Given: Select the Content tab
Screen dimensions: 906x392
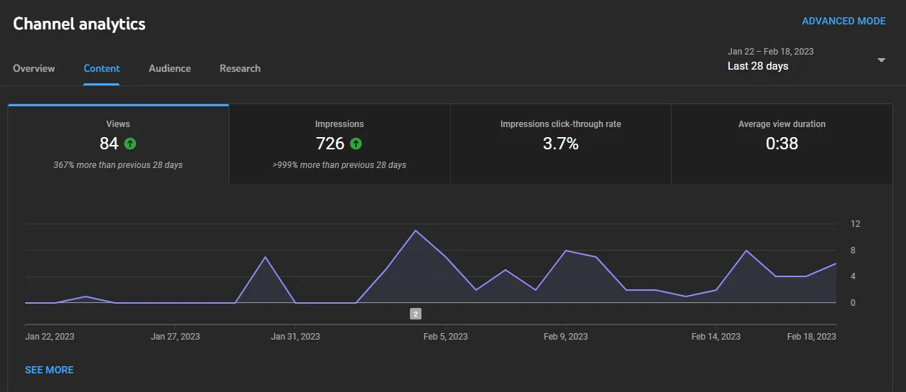Looking at the screenshot, I should click(101, 69).
